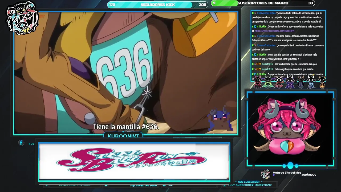Click BotRix name in the Youtube message

[262, 55]
